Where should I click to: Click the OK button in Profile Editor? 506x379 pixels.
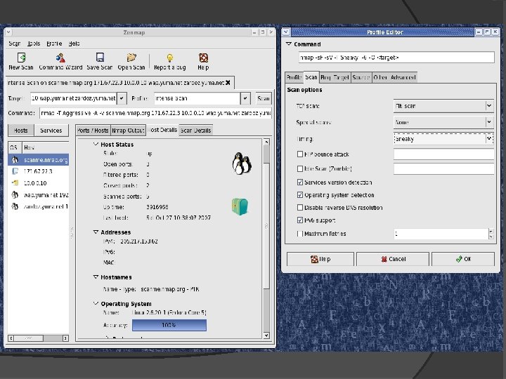463,259
